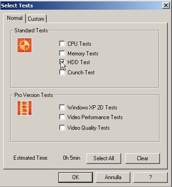Image resolution: width=172 pixels, height=187 pixels.
Task: Cancel the dialog with the Annulla button
Action: 113,177
